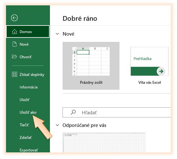Click the Získať doplnky add-ins grid icon
This screenshot has width=177, height=159.
tap(15, 74)
